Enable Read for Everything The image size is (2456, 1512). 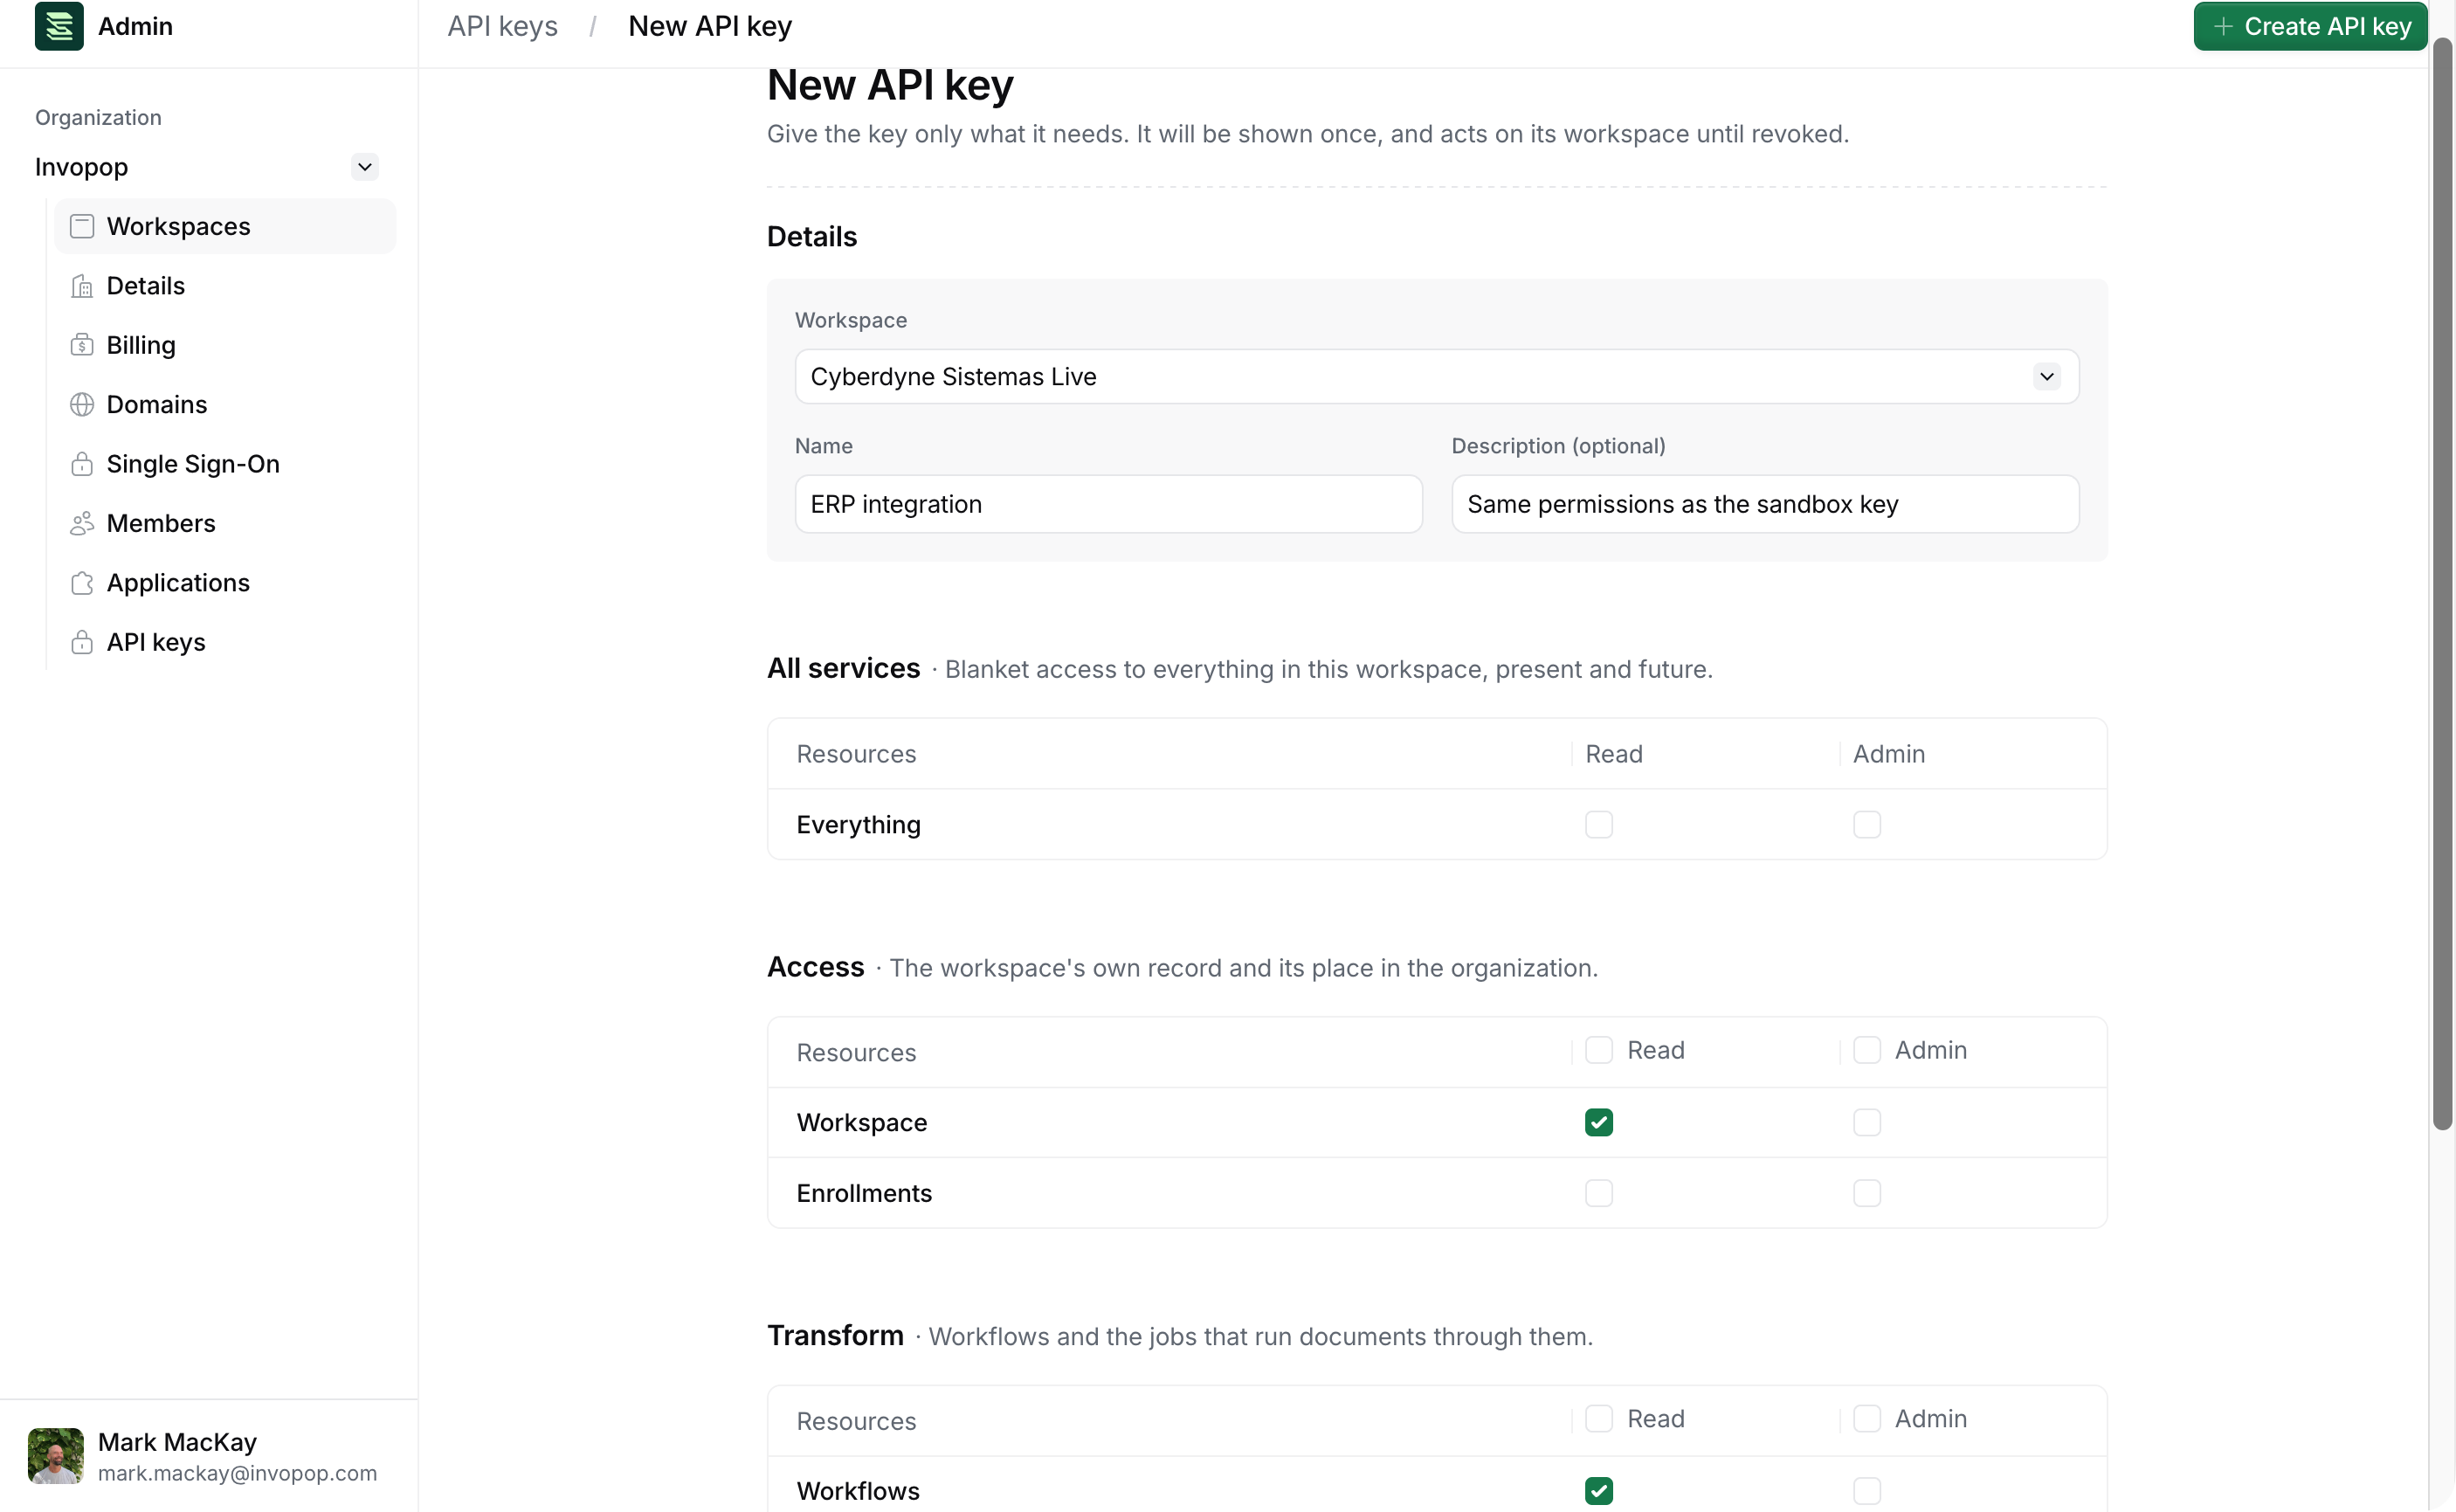(x=1598, y=825)
